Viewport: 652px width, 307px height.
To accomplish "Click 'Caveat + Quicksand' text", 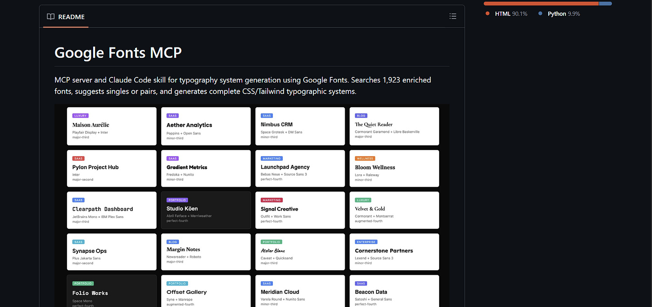I will coord(277,258).
